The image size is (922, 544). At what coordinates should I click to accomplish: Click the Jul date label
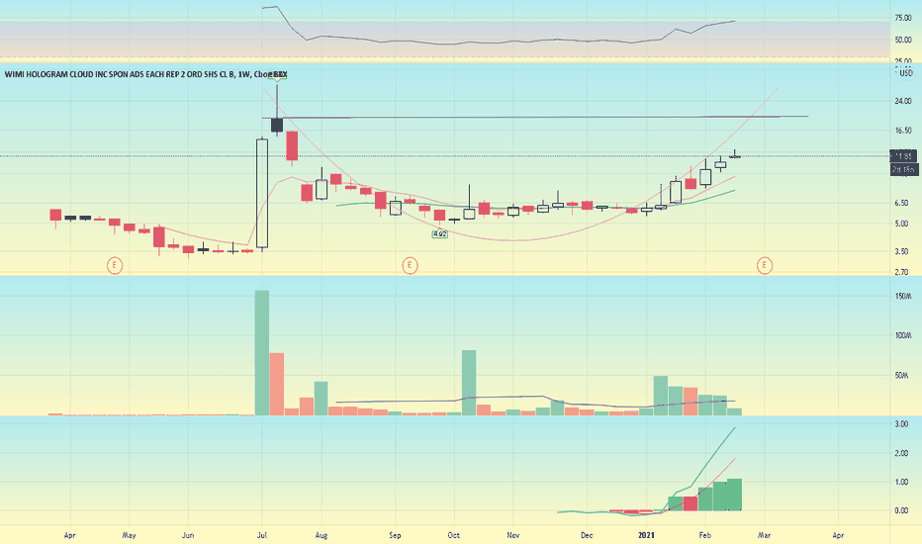[262, 535]
